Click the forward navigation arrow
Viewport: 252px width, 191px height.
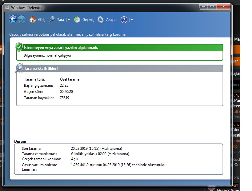tap(21, 19)
